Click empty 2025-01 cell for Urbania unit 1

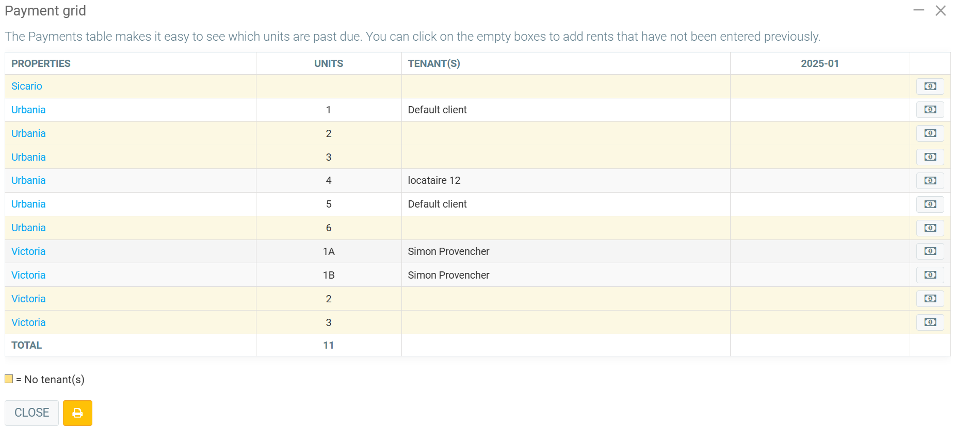click(819, 110)
